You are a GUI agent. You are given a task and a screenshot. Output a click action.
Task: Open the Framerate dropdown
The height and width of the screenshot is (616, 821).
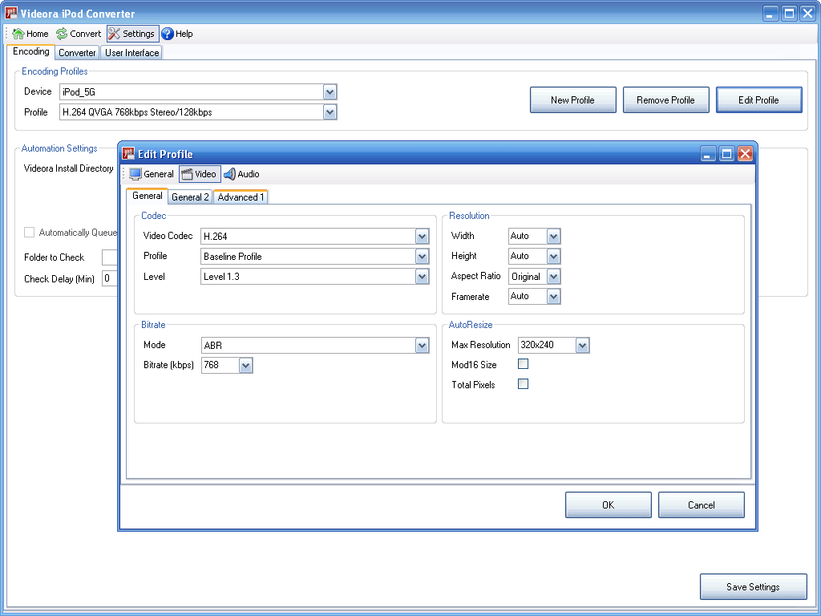553,297
